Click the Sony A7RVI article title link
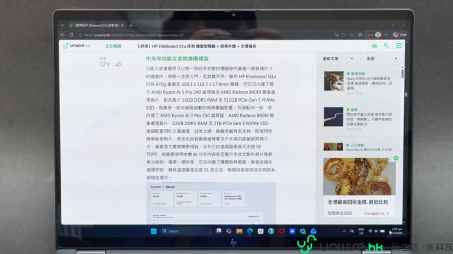Image resolution: width=453 pixels, height=254 pixels. tap(369, 83)
